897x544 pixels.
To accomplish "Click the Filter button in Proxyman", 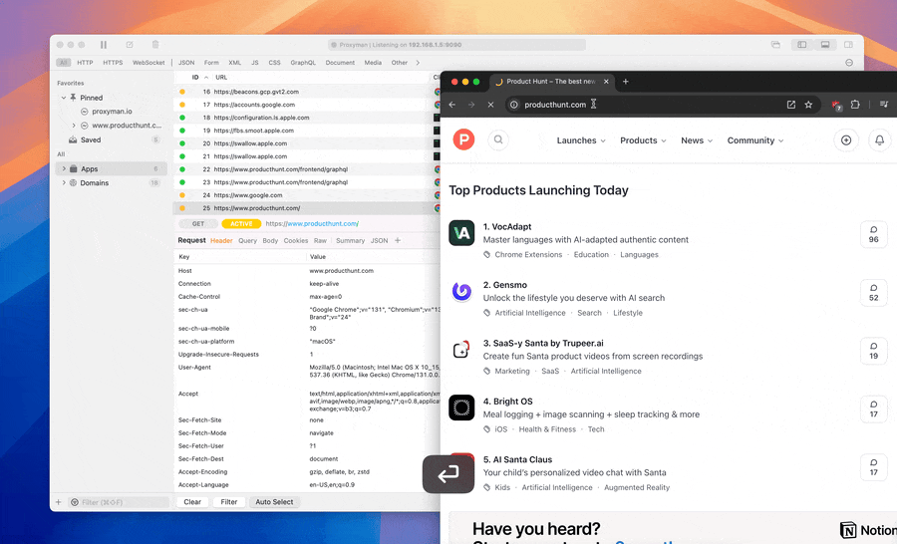I will [x=229, y=502].
